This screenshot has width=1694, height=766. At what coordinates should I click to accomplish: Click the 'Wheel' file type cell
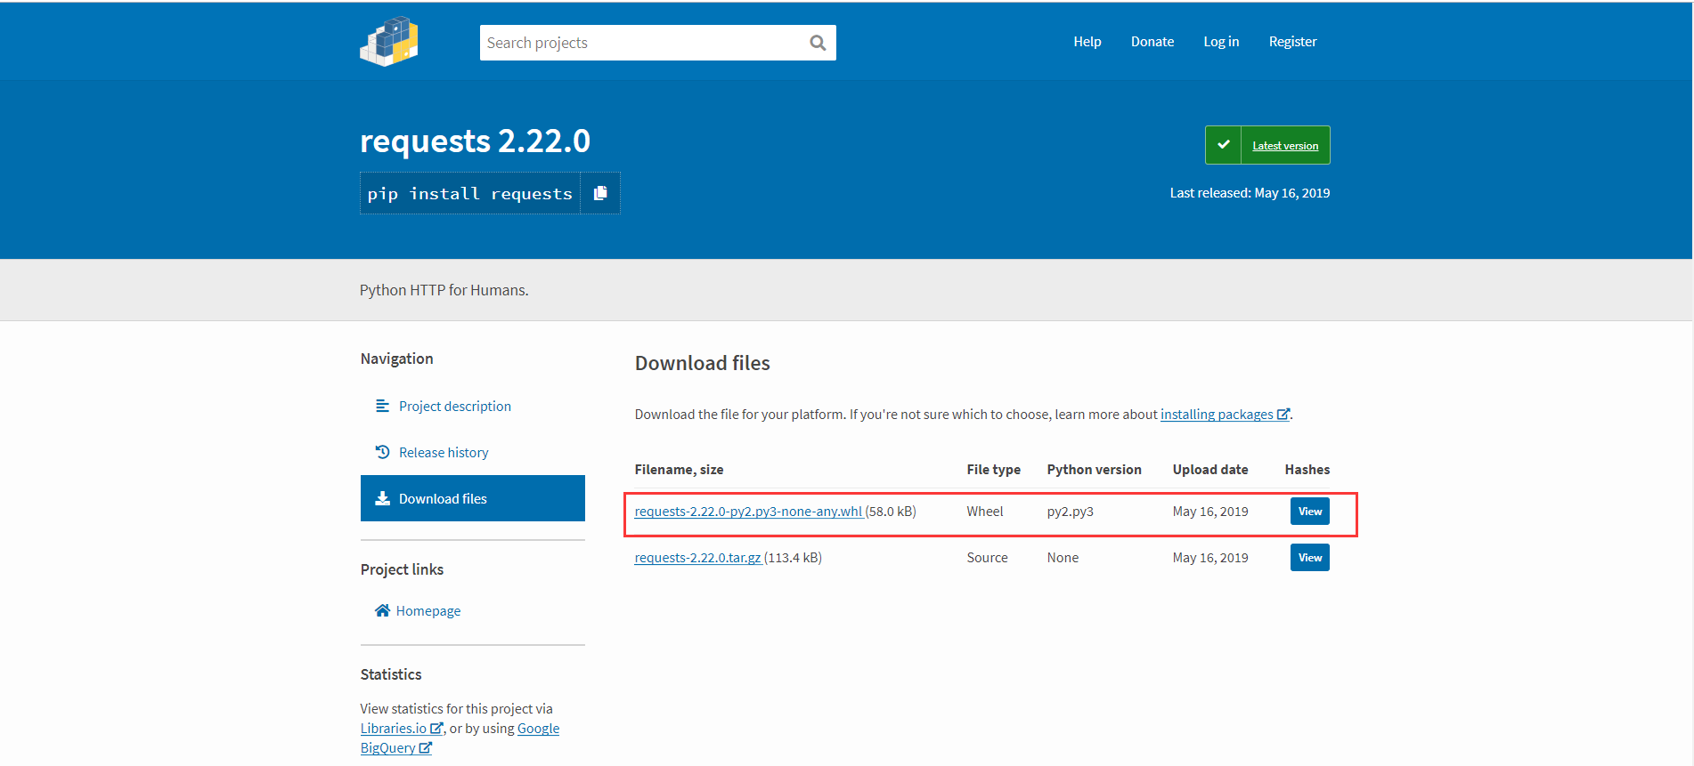[x=985, y=512]
